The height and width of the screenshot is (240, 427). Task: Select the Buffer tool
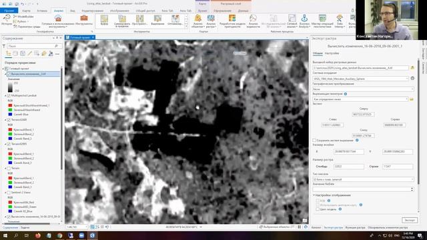(104, 21)
